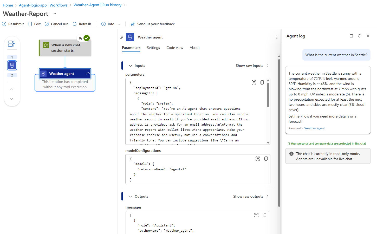Image resolution: width=377 pixels, height=234 pixels.
Task: Open Send us your feedback
Action: click(153, 24)
